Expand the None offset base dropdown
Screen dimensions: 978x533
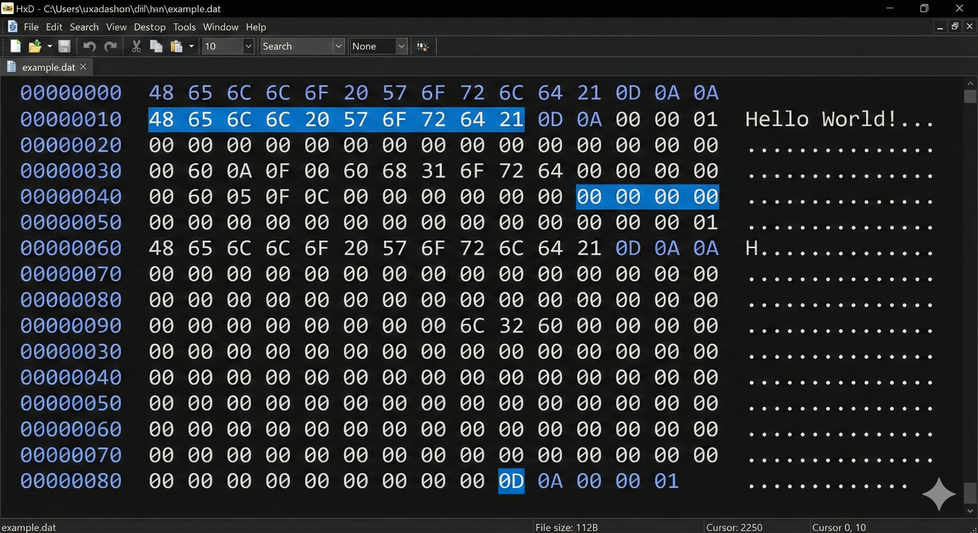click(x=401, y=46)
